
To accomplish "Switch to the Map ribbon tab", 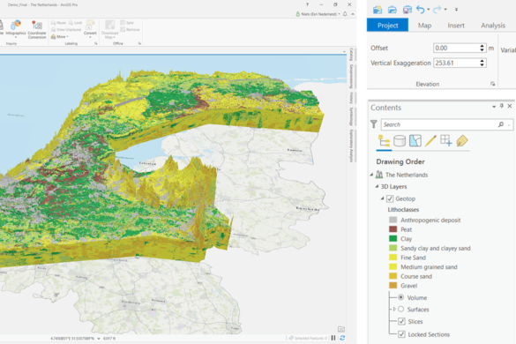I will pyautogui.click(x=424, y=26).
